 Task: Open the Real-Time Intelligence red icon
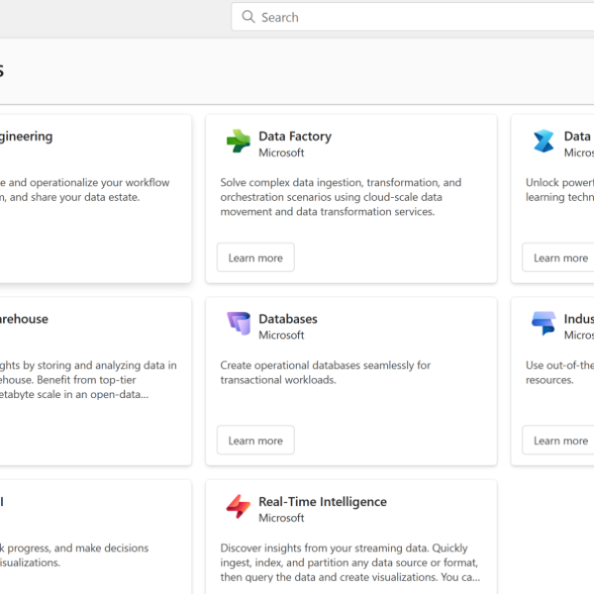[x=239, y=506]
